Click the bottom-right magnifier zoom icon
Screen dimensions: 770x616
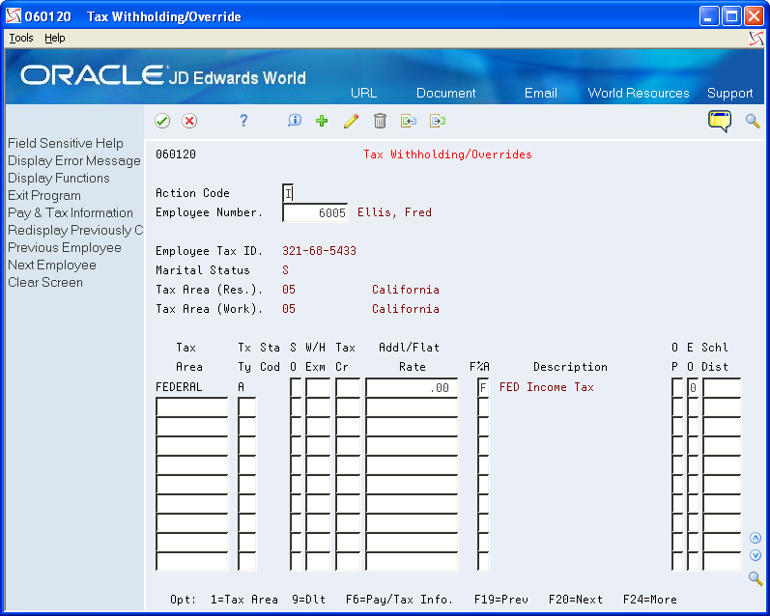click(756, 578)
